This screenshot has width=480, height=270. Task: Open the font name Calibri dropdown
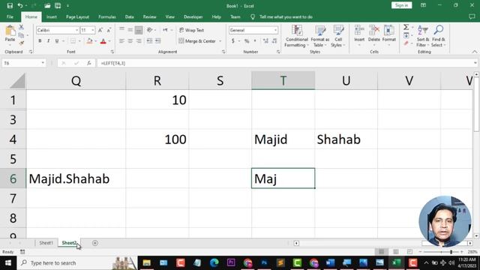76,30
